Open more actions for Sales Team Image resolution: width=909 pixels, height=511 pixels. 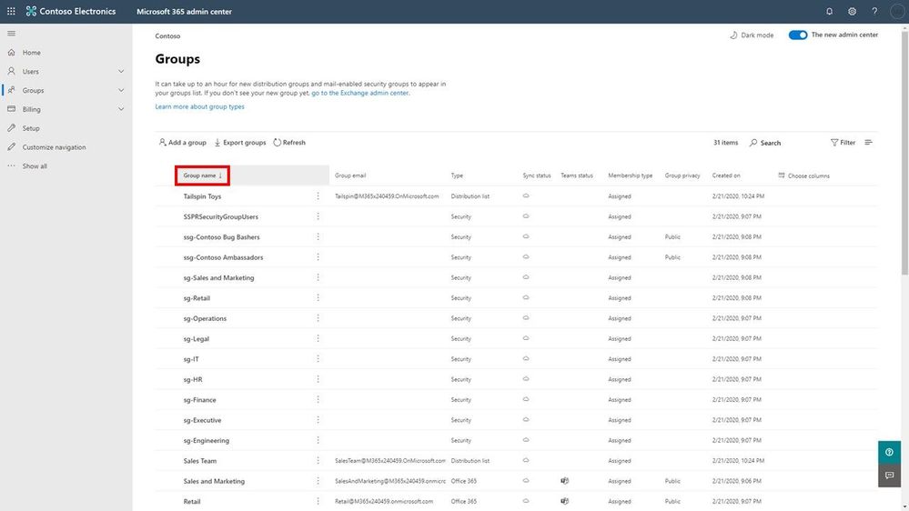pos(318,461)
